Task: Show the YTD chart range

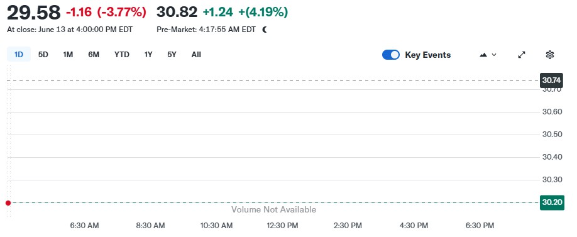Action: pos(122,55)
